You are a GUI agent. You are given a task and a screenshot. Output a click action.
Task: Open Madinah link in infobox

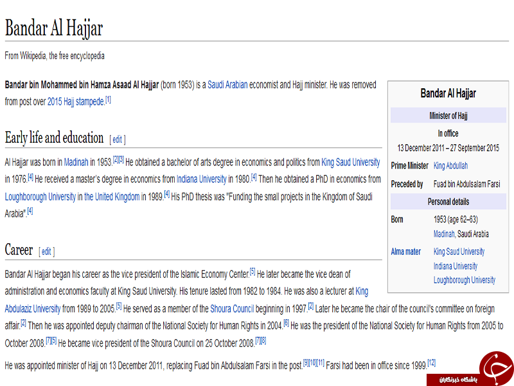[x=444, y=234]
